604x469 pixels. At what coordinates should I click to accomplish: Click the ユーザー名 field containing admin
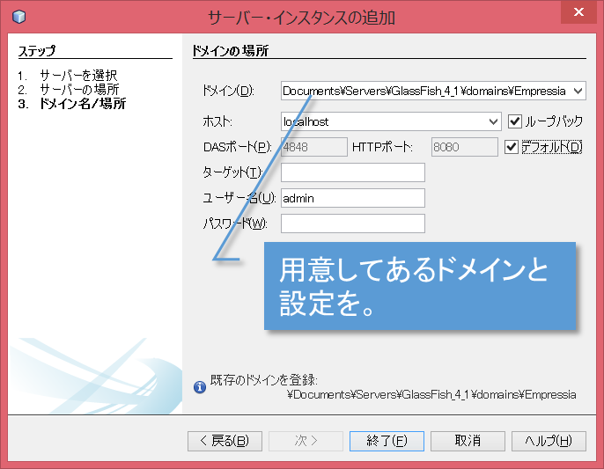tap(353, 198)
